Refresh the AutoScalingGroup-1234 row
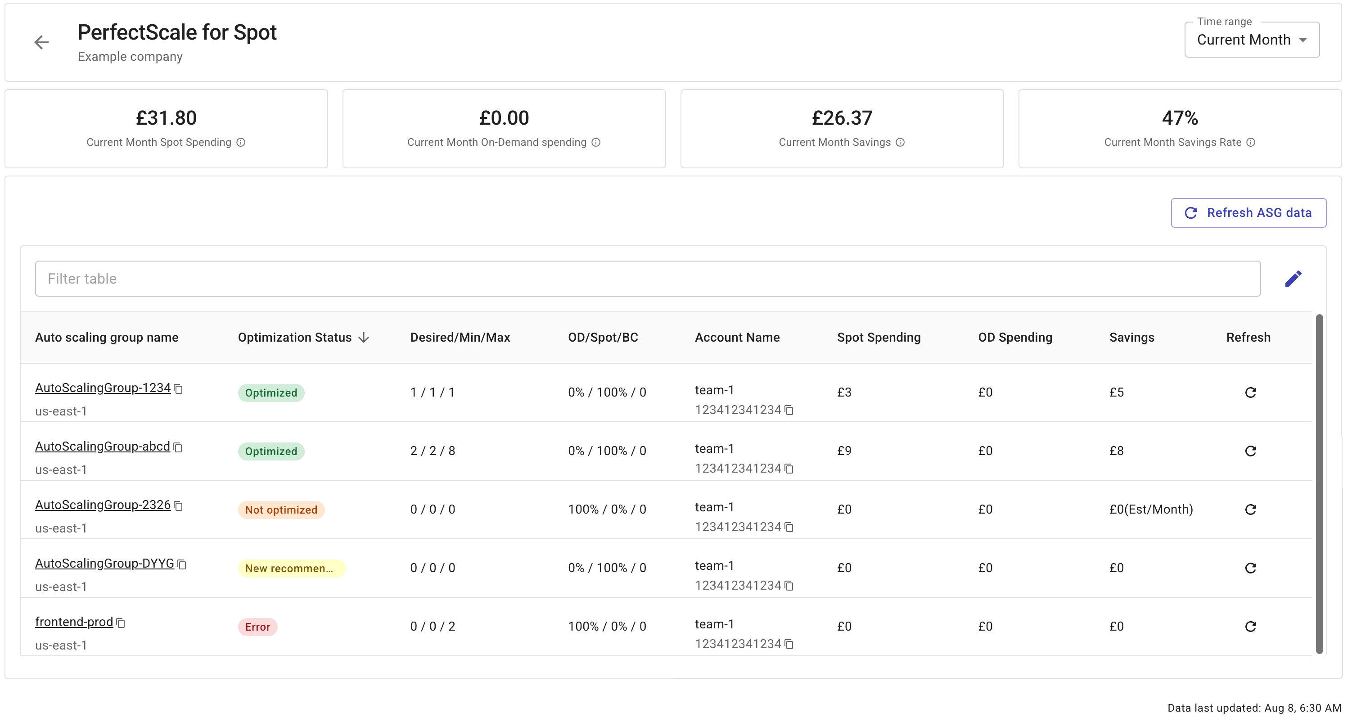The width and height of the screenshot is (1352, 722). tap(1250, 392)
